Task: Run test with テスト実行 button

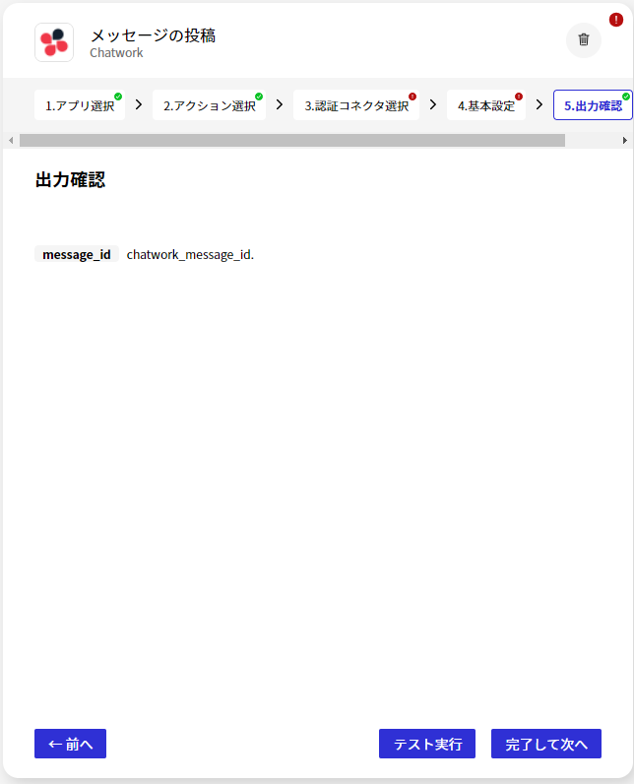Action: (x=427, y=744)
